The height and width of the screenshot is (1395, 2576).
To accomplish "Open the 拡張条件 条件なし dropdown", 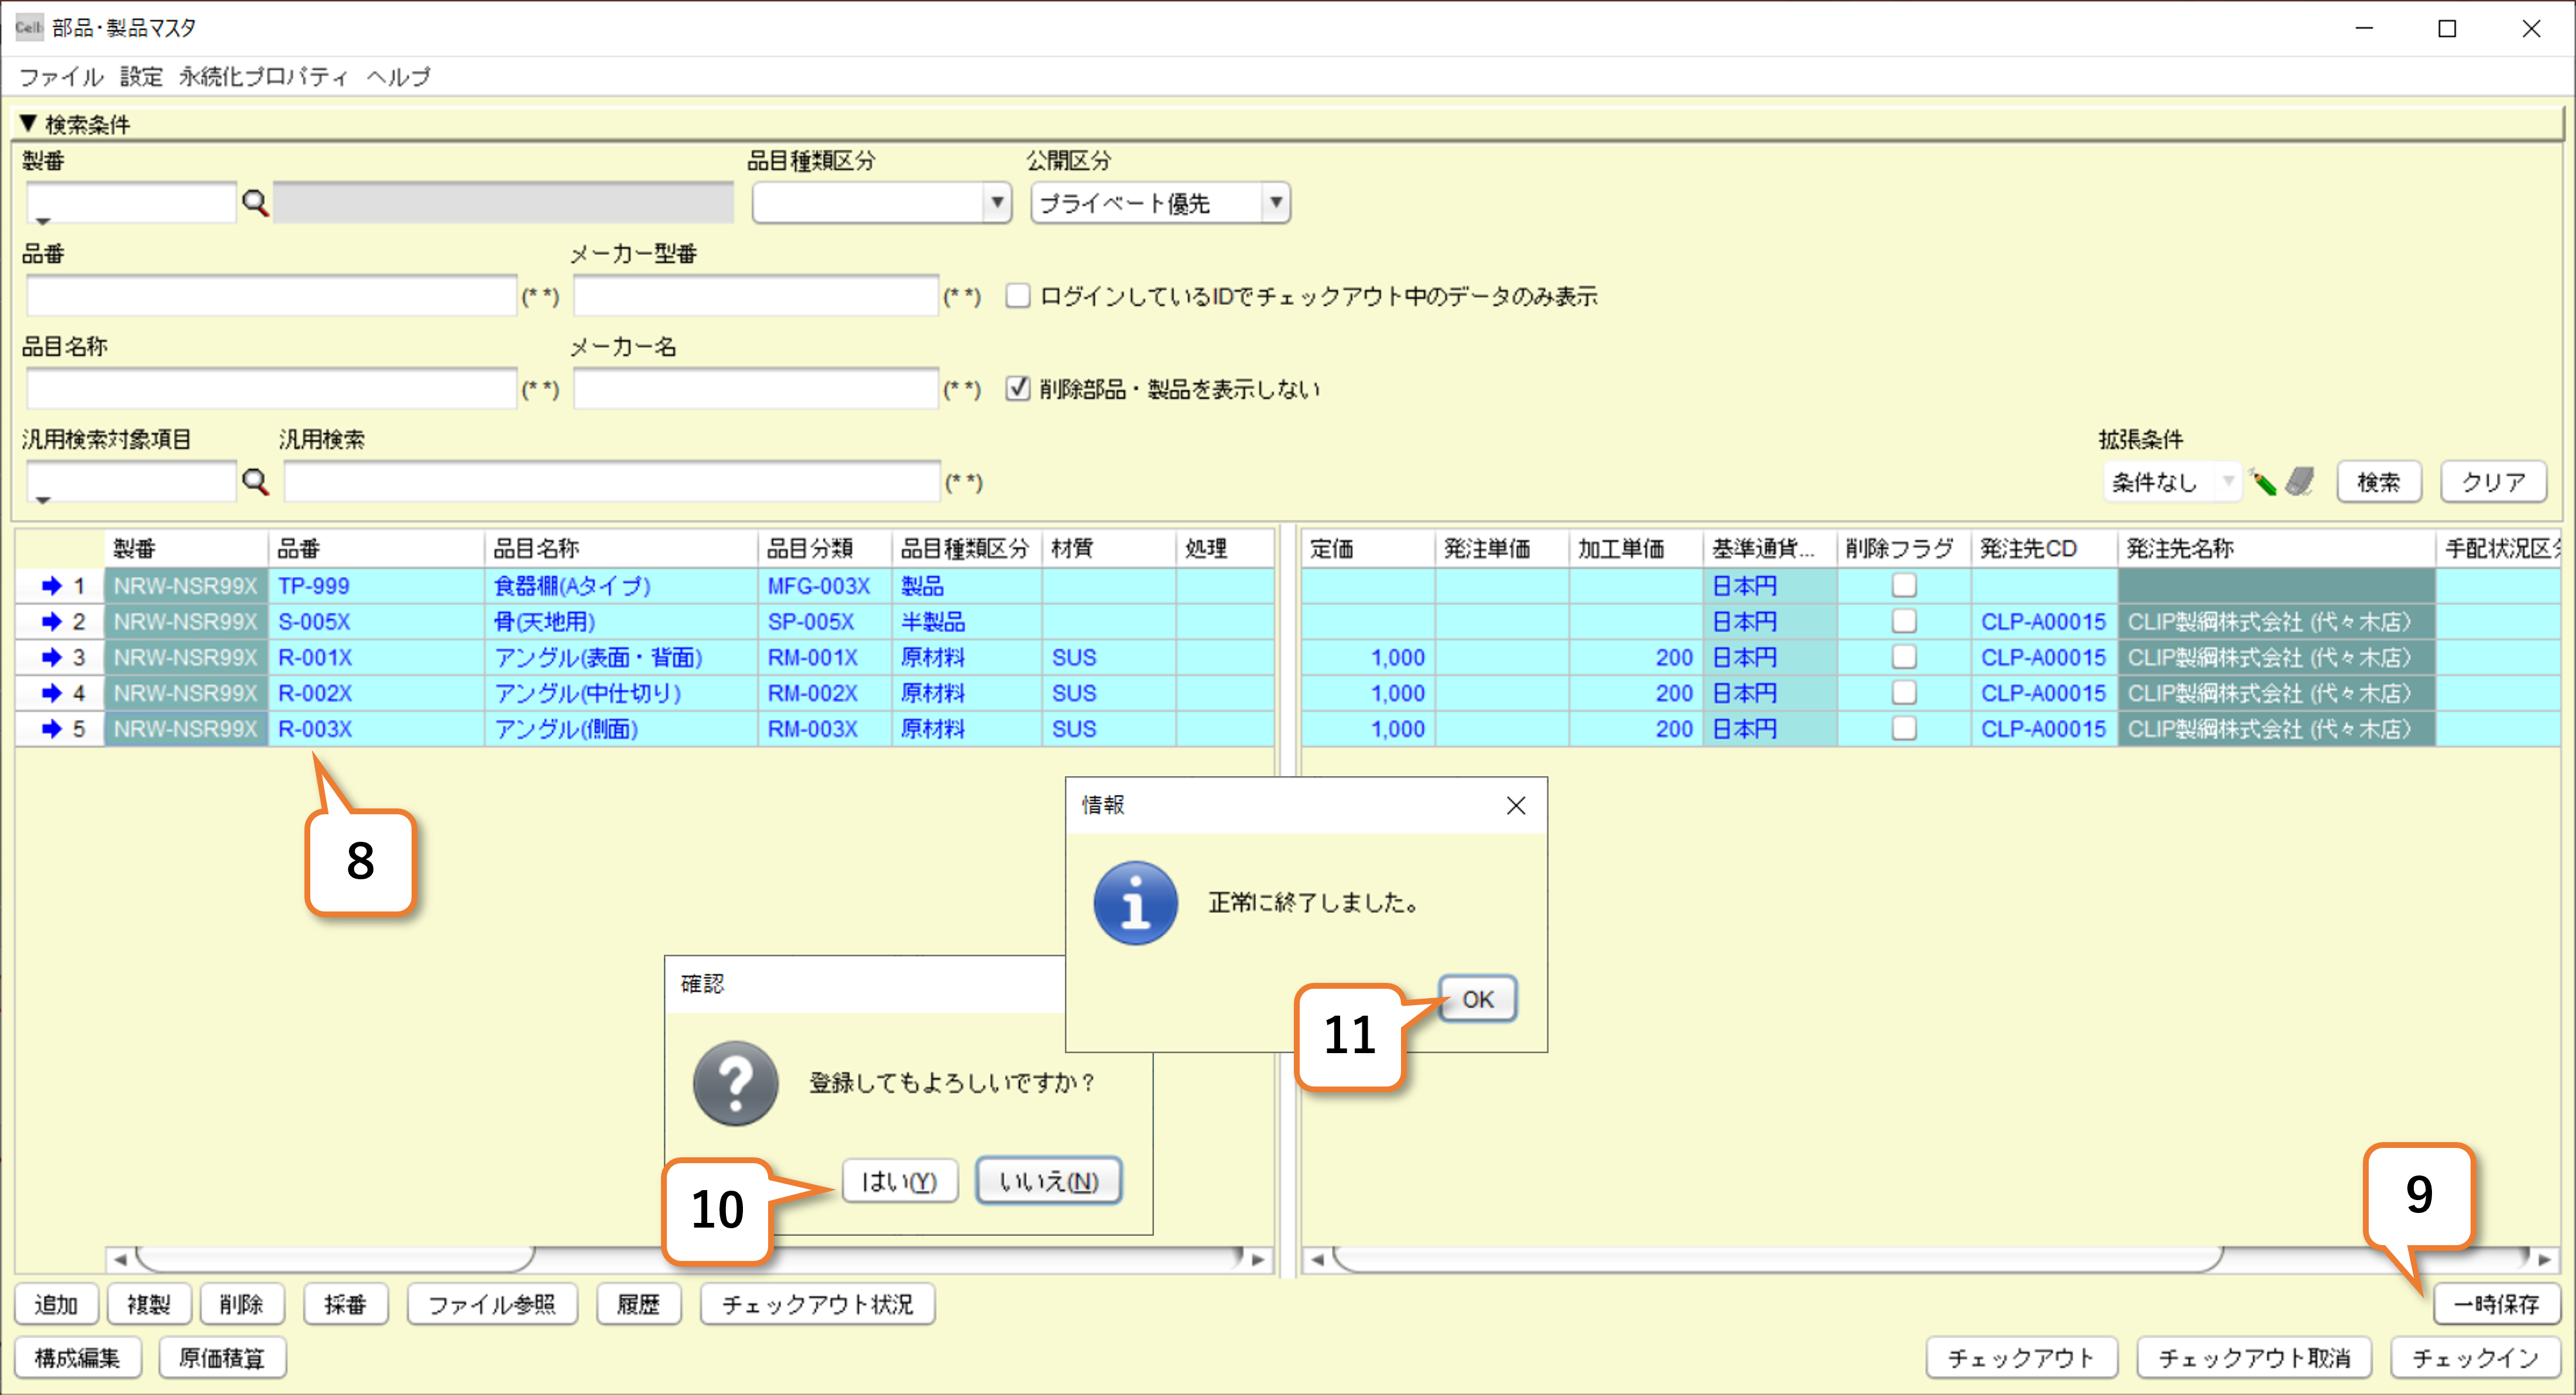I will (x=2227, y=482).
